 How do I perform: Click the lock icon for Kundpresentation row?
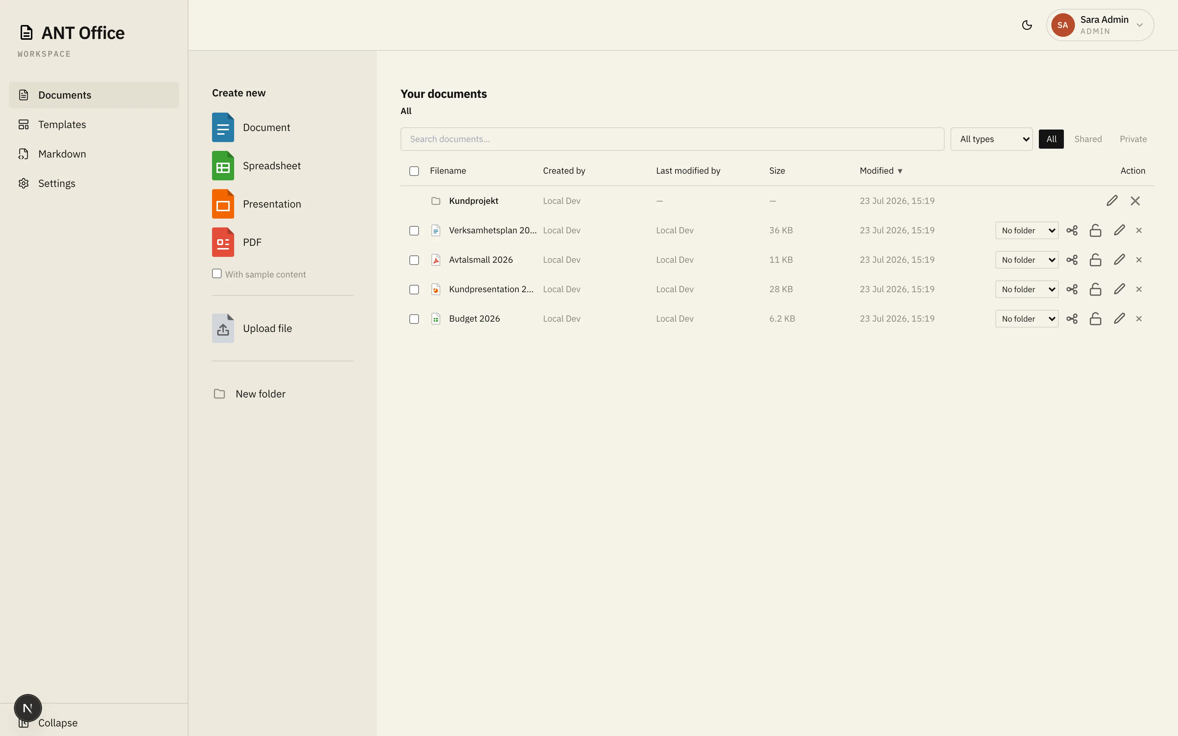point(1095,289)
